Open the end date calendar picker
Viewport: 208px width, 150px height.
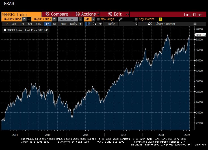(x=54, y=19)
